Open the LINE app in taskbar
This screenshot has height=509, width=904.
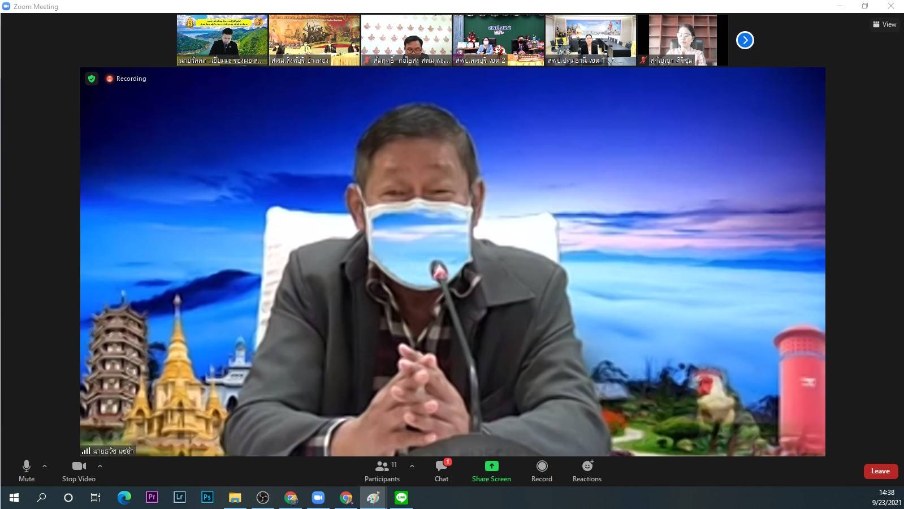pyautogui.click(x=401, y=498)
